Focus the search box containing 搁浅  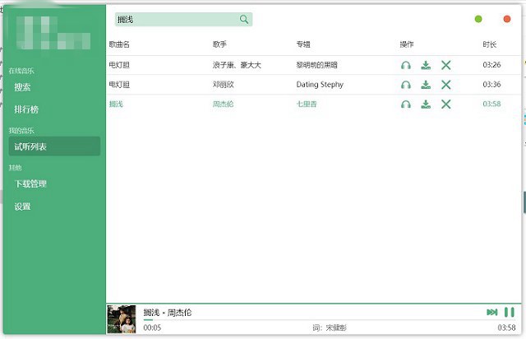coord(183,20)
